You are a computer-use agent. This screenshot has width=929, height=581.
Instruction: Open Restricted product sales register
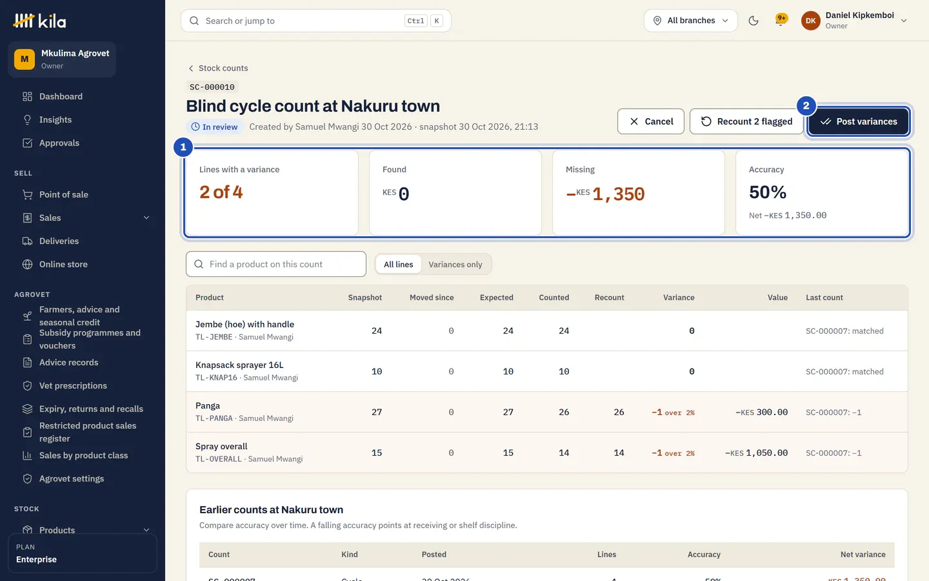click(x=83, y=432)
